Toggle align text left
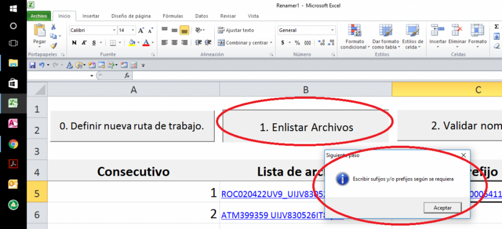Viewport: 502px width, 229px height. tap(164, 42)
